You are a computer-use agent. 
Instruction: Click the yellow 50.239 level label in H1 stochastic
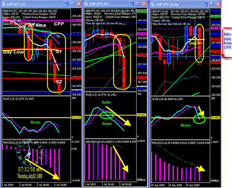tap(76, 117)
